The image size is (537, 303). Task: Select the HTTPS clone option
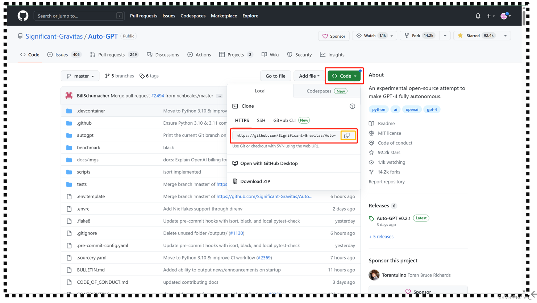(x=242, y=120)
